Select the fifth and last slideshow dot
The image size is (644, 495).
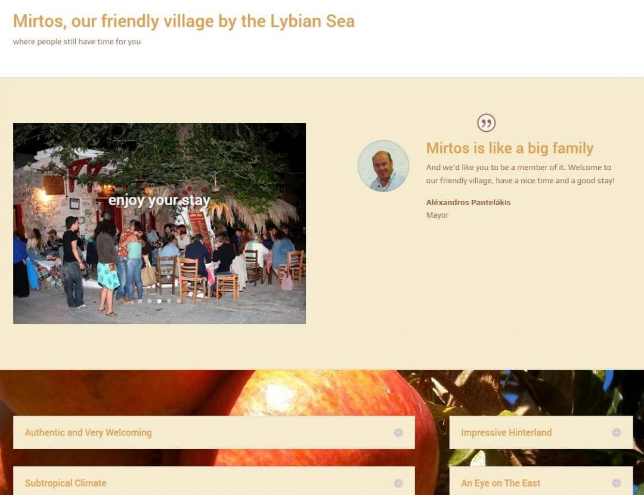[179, 301]
